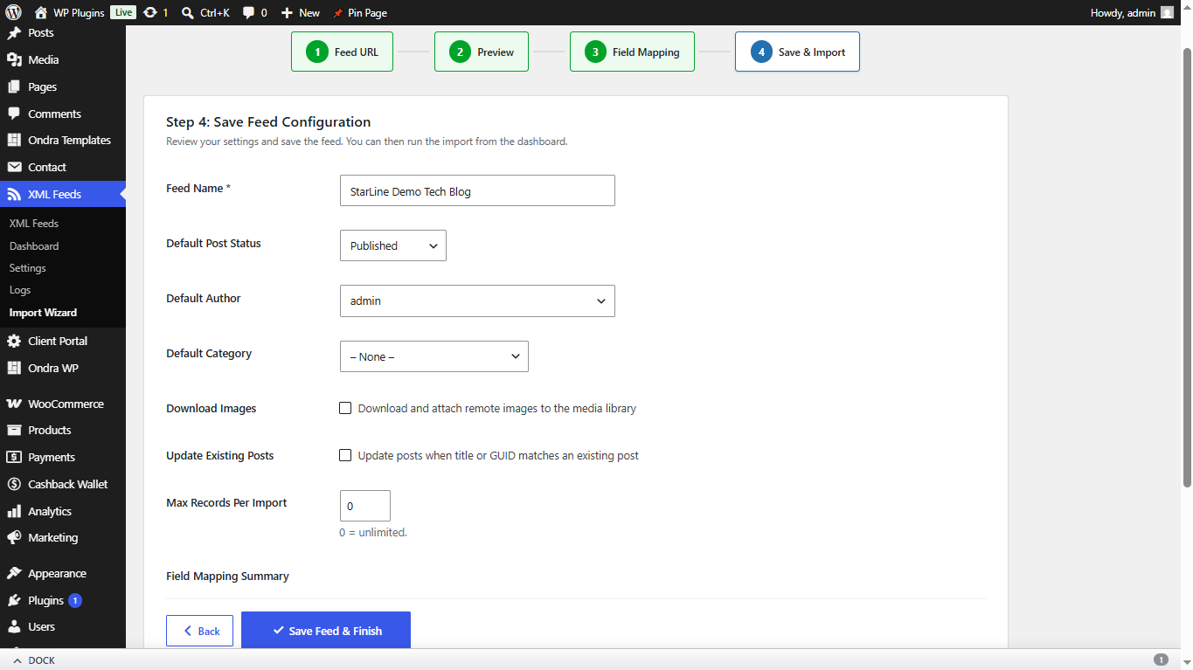The width and height of the screenshot is (1193, 670).
Task: Click the Ondra WP sidebar icon
Action: pos(14,369)
